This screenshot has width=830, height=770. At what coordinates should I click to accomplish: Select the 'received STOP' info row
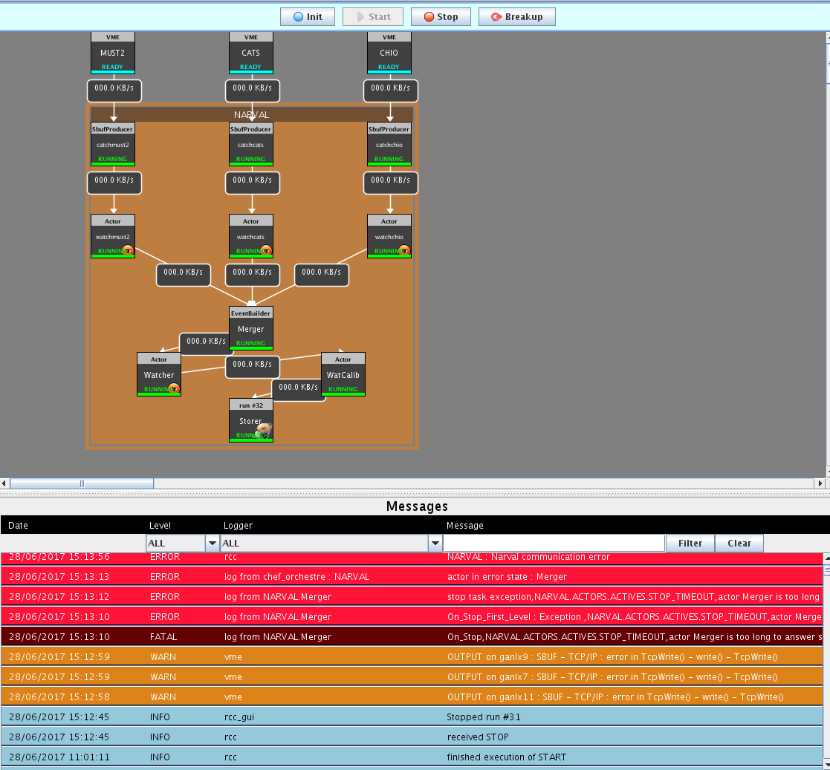pyautogui.click(x=412, y=737)
